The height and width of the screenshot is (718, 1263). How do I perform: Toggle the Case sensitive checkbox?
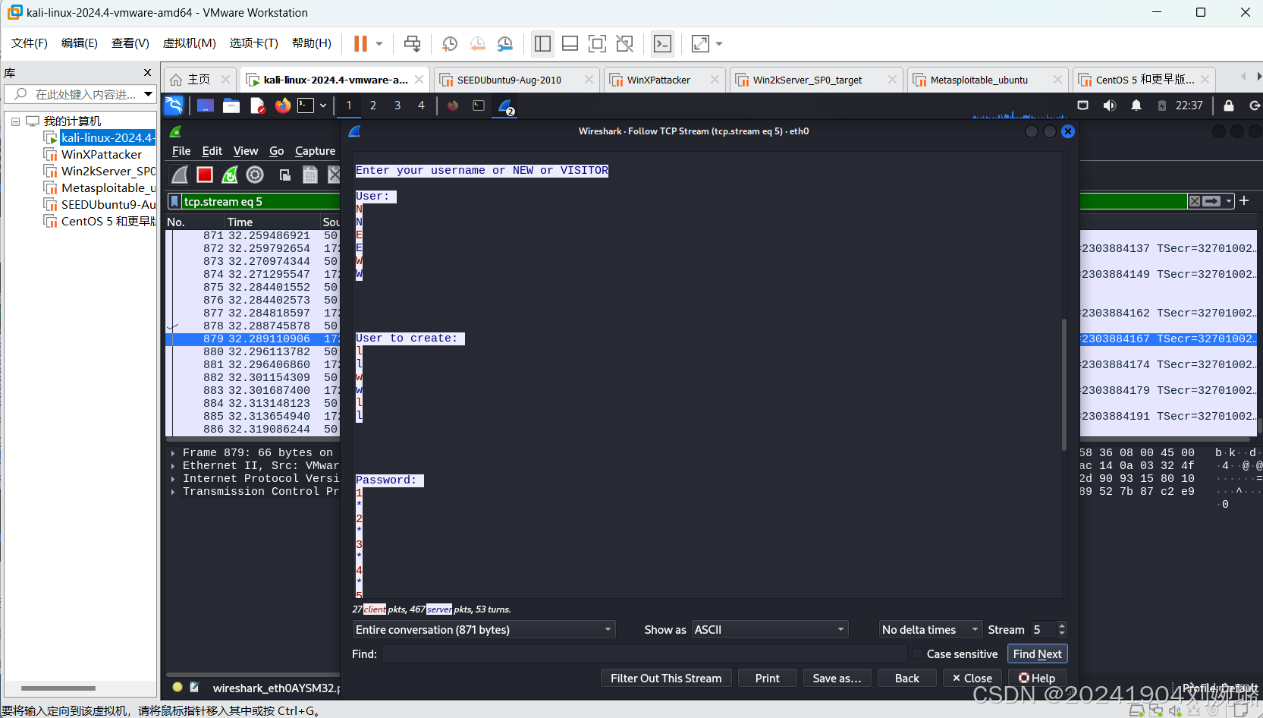pos(918,654)
